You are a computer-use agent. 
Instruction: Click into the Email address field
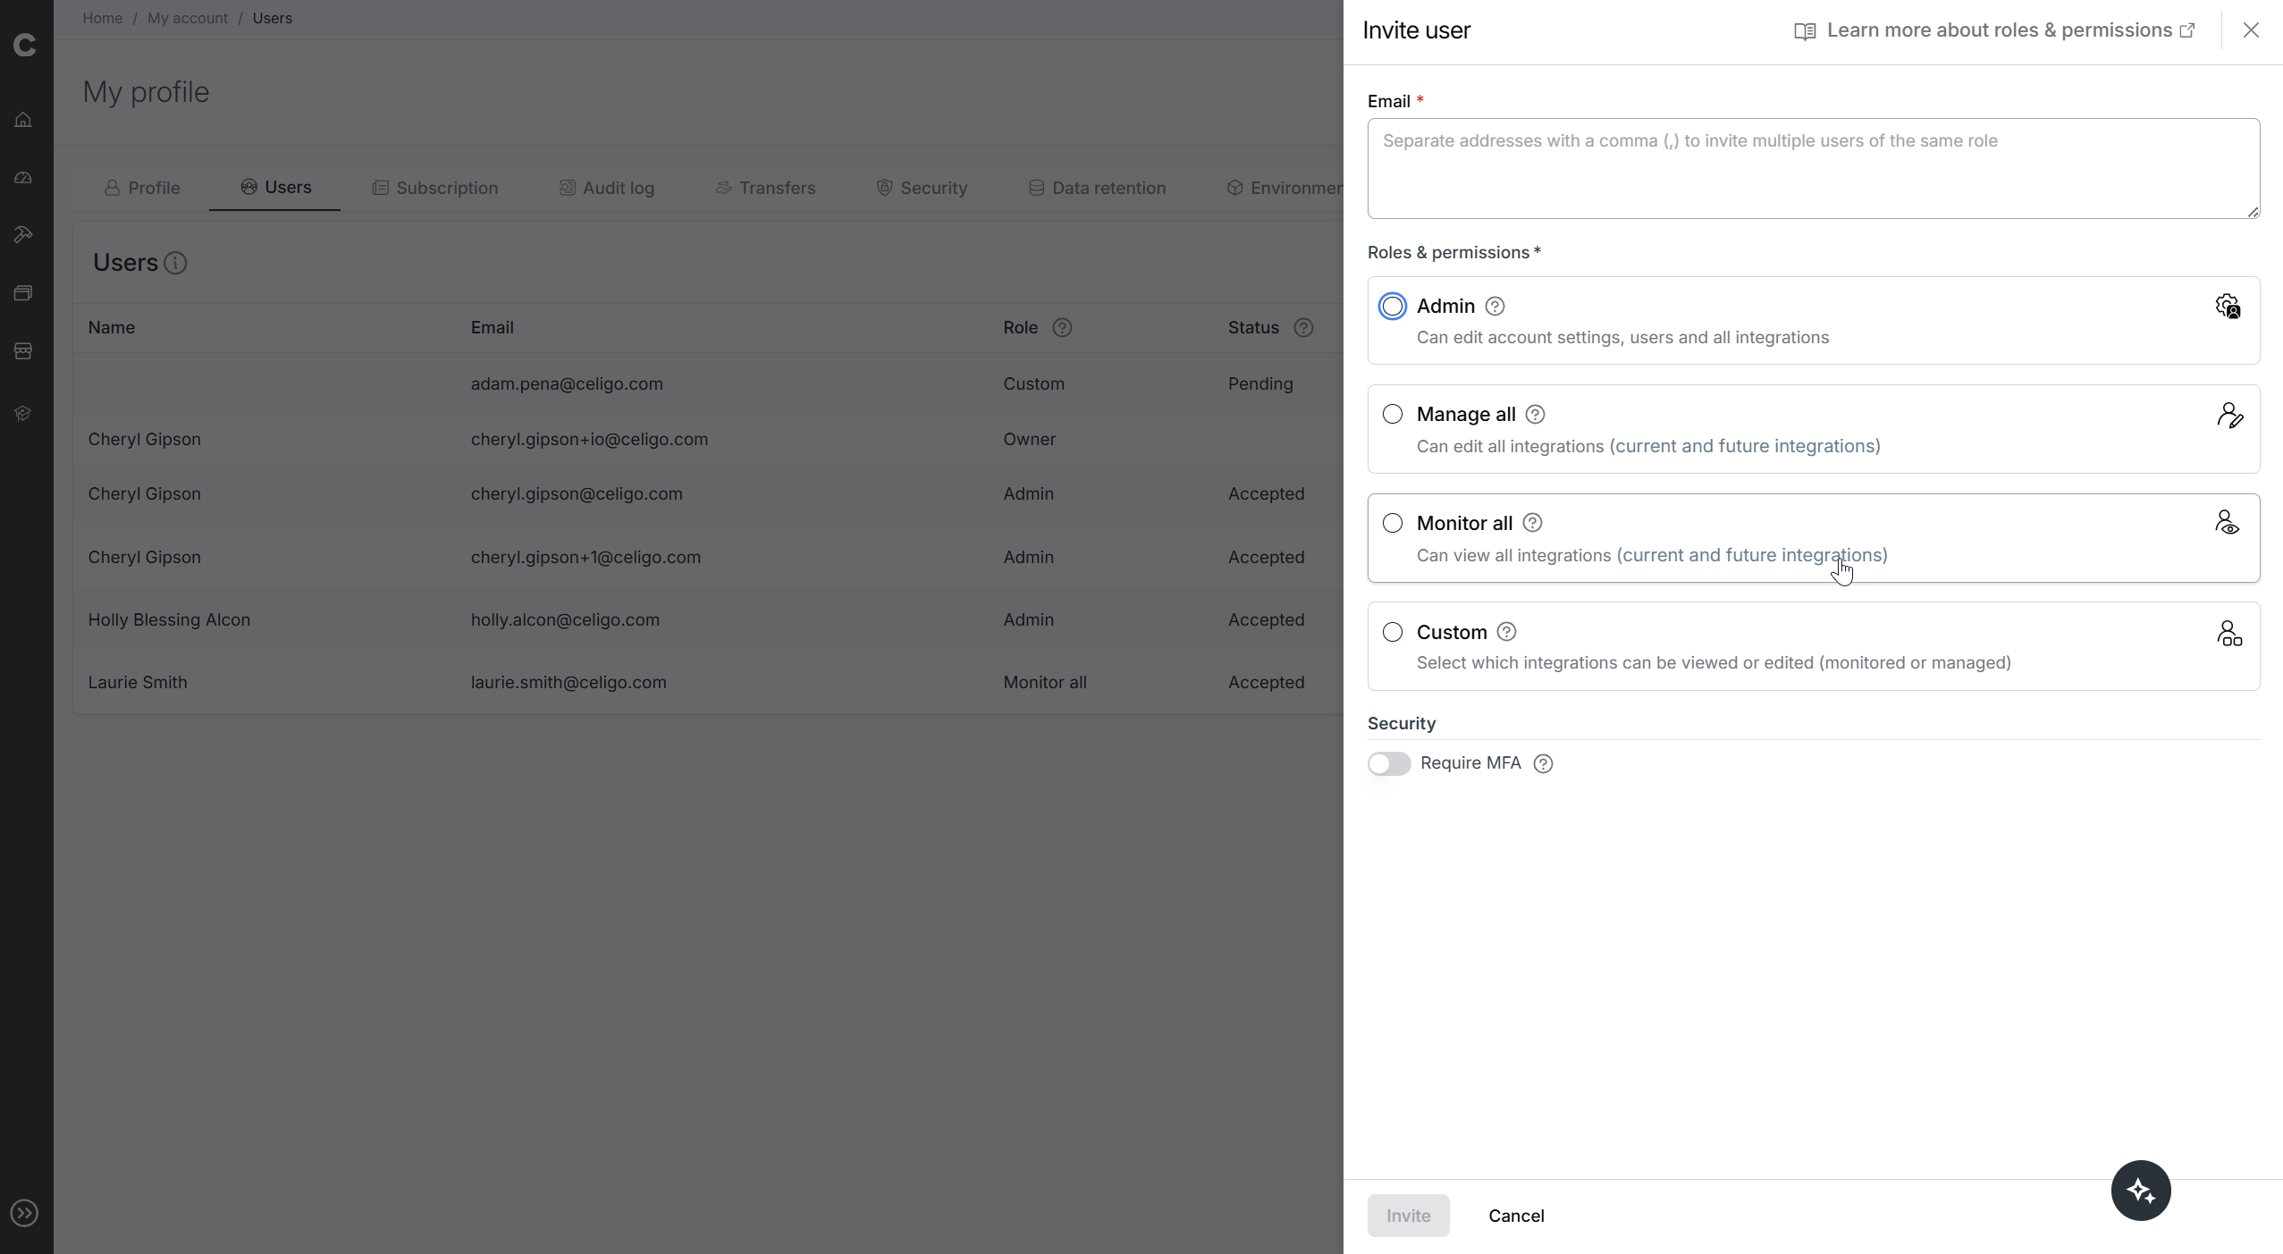pyautogui.click(x=1813, y=168)
